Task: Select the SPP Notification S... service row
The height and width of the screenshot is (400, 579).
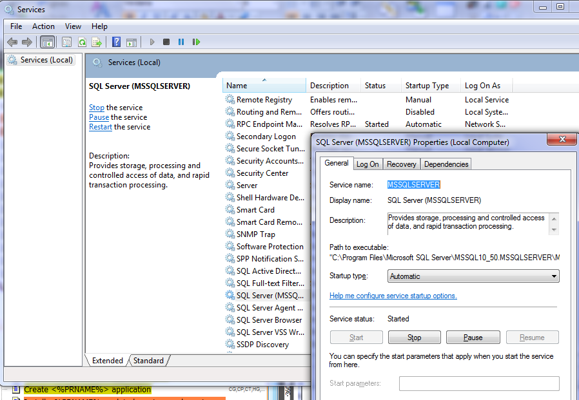Action: pos(268,259)
